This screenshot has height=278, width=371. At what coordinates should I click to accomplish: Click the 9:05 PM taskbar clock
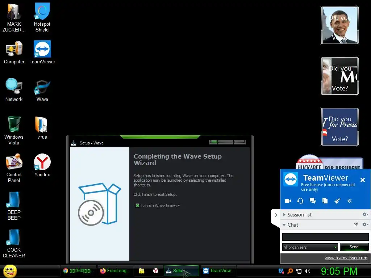point(339,271)
